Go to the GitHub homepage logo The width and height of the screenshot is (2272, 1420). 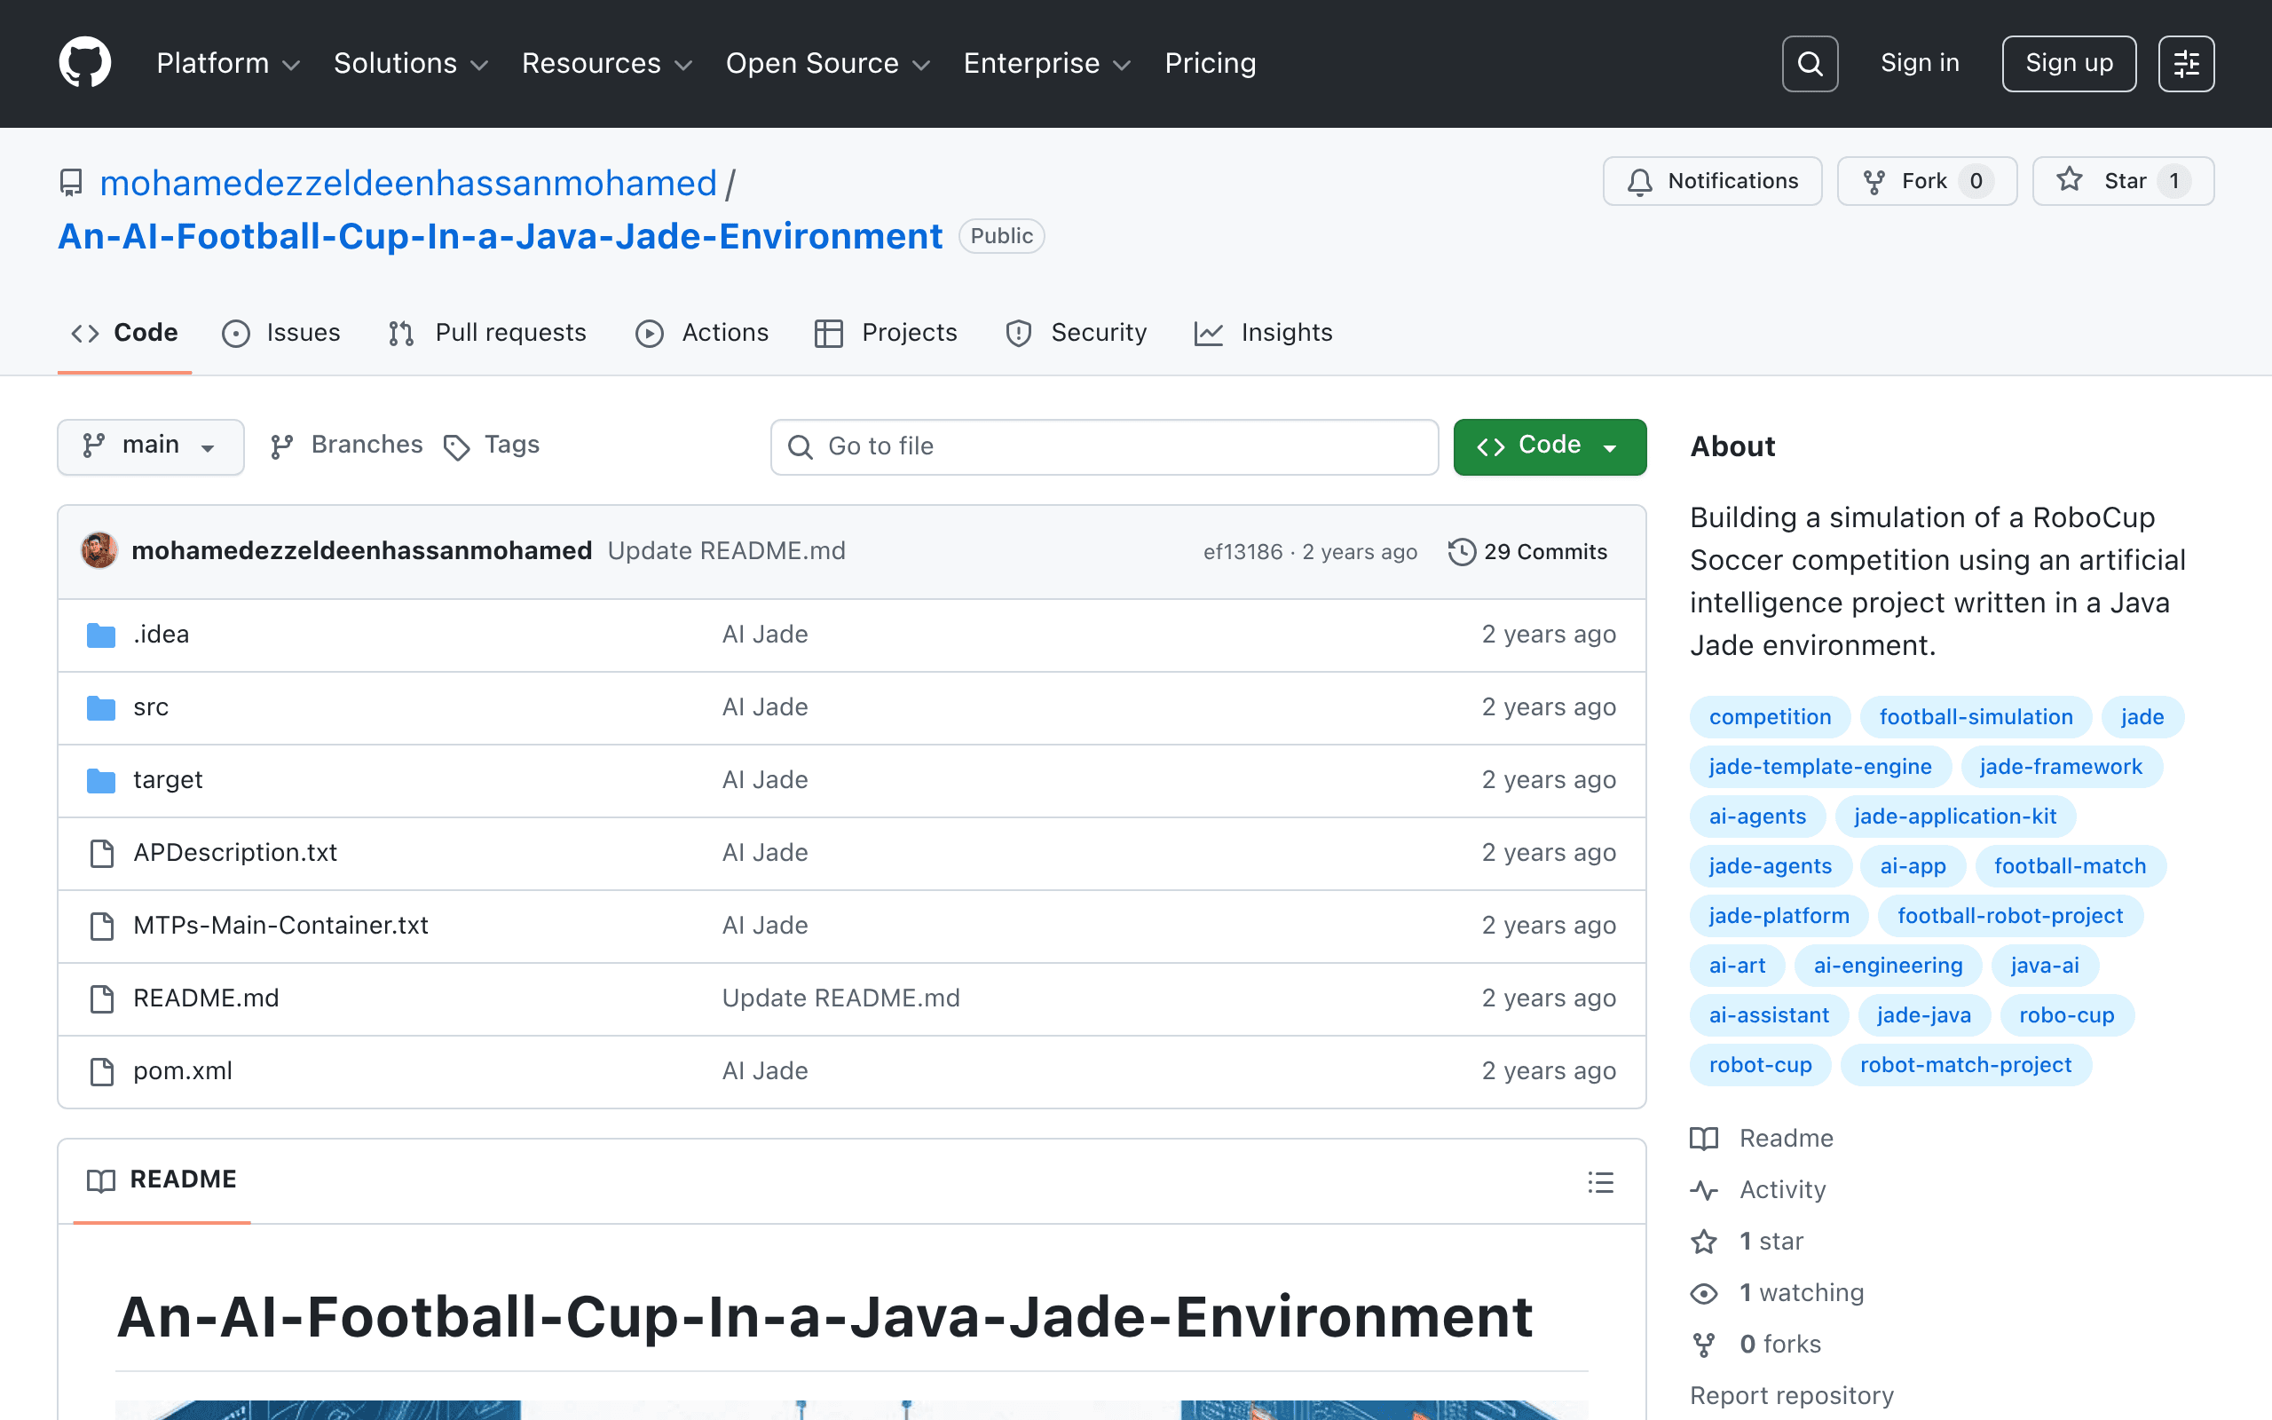(x=84, y=63)
